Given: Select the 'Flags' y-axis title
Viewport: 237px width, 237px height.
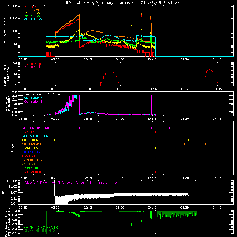Looking at the screenshot, I should pos(12,148).
